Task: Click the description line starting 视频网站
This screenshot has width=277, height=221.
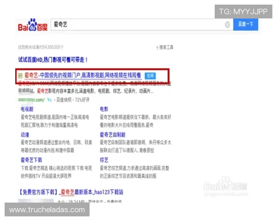Action: pos(86,91)
